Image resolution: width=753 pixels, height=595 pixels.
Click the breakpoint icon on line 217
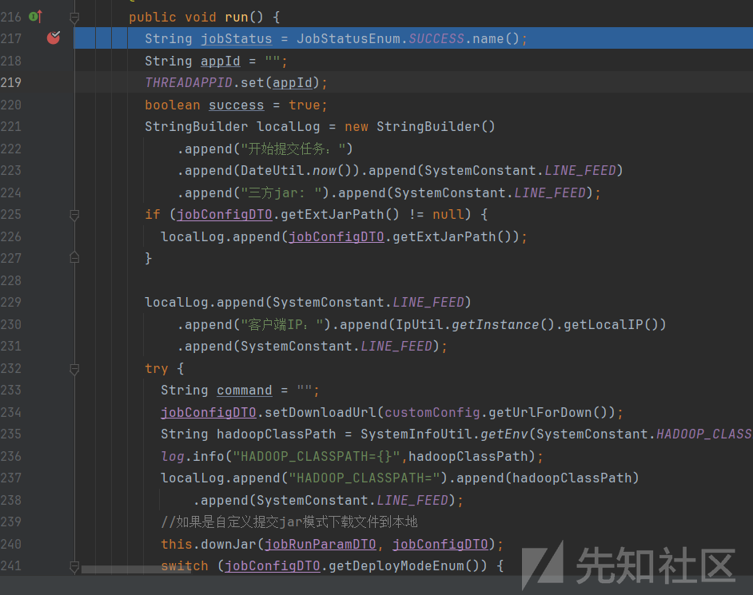(54, 38)
